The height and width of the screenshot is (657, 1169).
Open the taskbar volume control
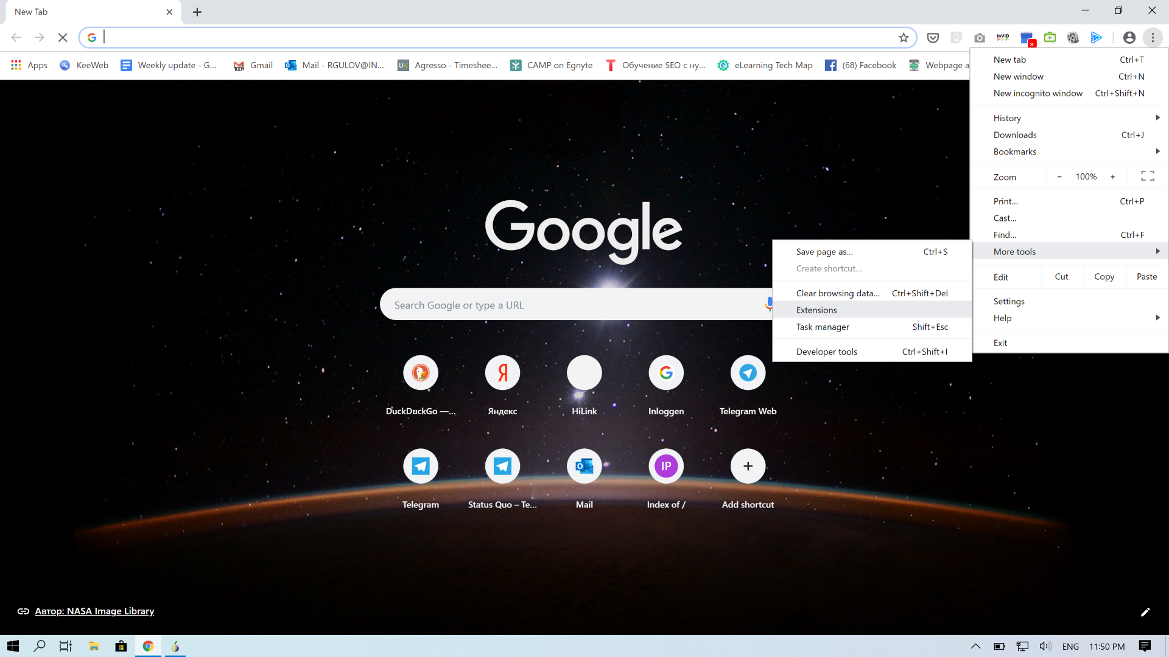point(1045,646)
